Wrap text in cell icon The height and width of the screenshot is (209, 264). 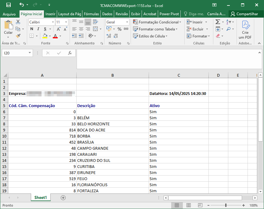pyautogui.click(x=96, y=22)
